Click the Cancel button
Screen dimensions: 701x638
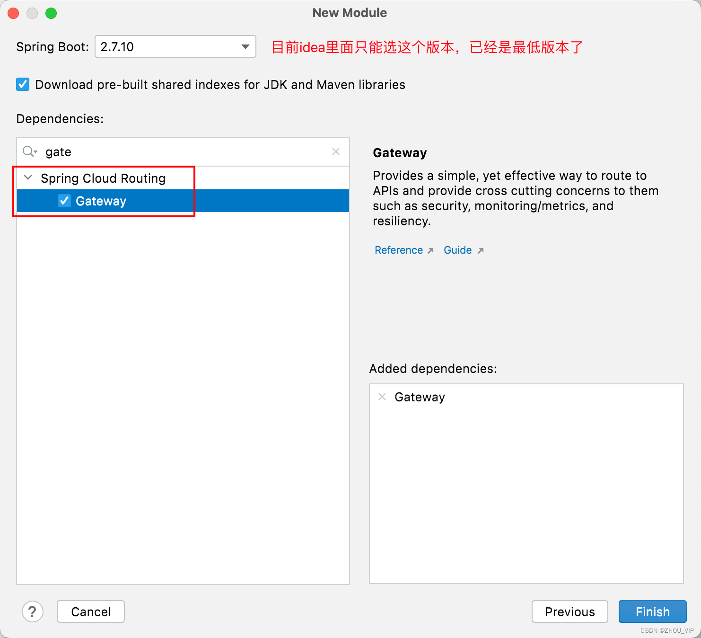(x=91, y=611)
